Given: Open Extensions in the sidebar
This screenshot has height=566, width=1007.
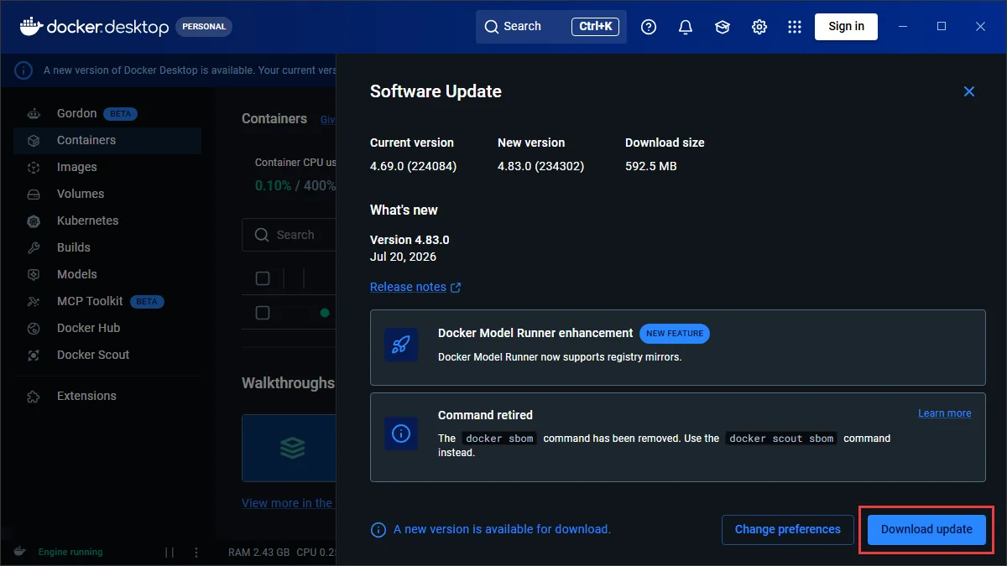Looking at the screenshot, I should tap(107, 396).
